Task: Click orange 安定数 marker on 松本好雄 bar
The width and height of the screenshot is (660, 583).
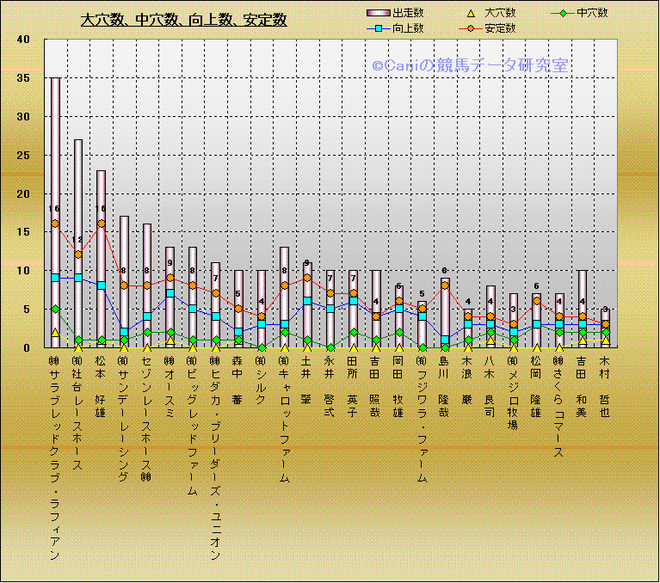Action: [101, 224]
